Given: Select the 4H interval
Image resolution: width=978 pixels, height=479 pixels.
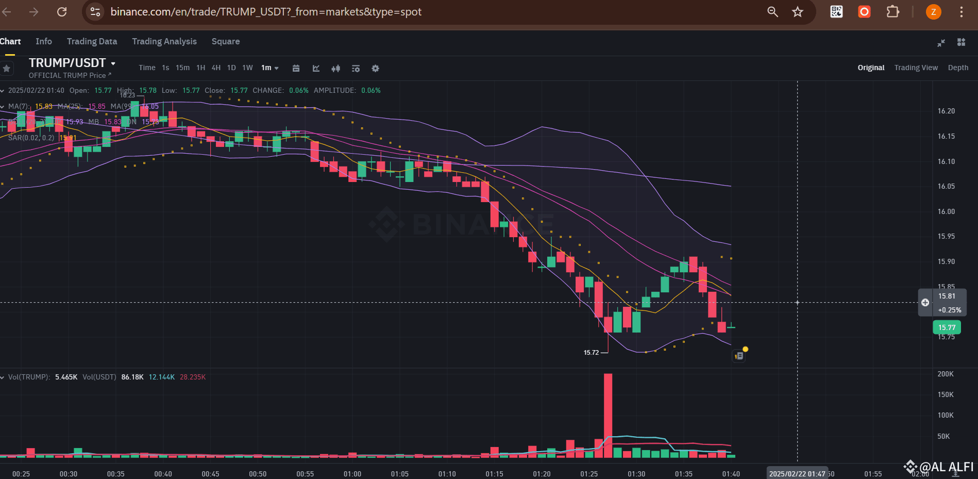Looking at the screenshot, I should tap(216, 68).
